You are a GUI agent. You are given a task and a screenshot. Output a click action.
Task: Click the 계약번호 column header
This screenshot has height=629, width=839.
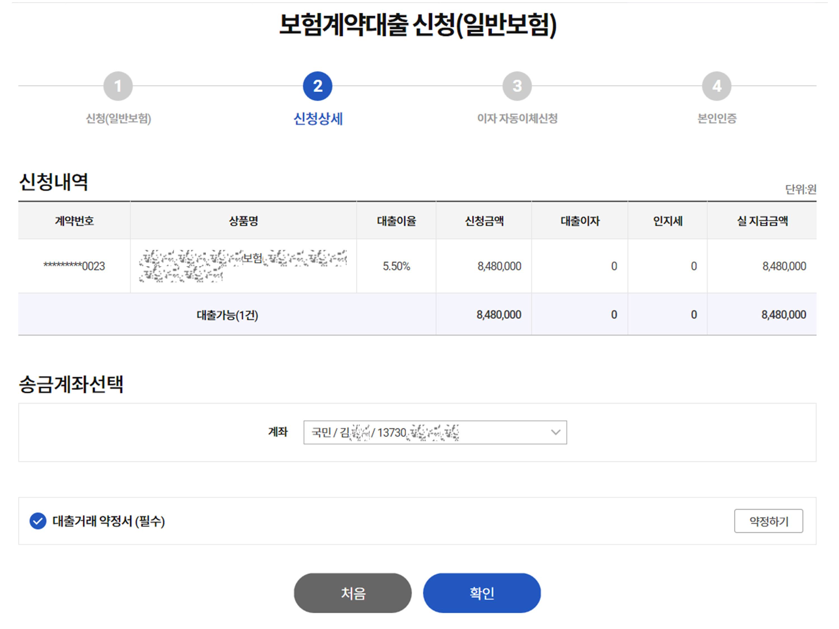click(x=74, y=221)
